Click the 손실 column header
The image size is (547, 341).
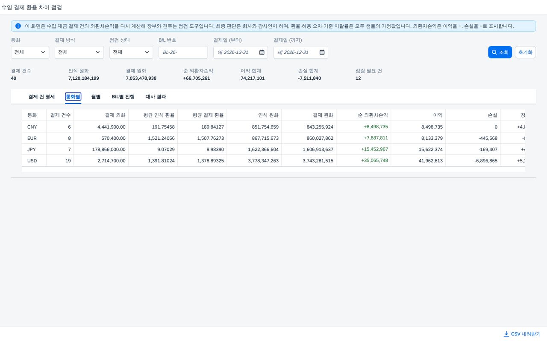(473, 115)
